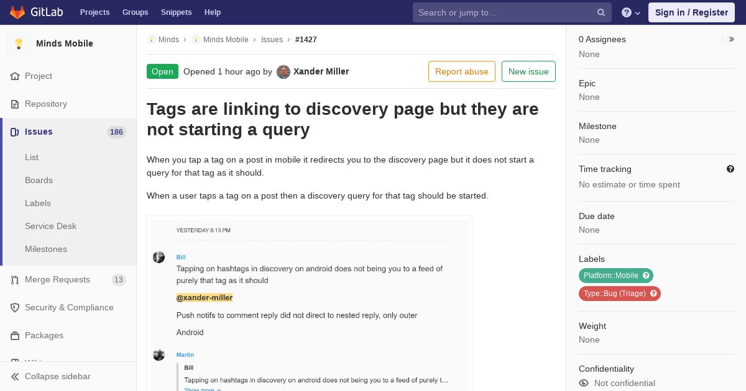746x391 pixels.
Task: Click Bill's avatar in the screenshot
Action: coord(159,257)
